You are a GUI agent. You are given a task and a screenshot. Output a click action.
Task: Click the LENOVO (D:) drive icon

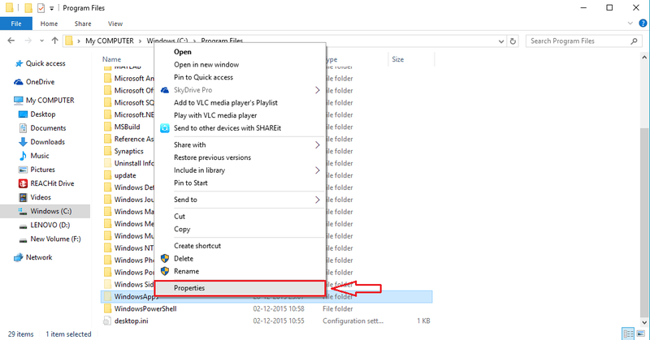click(24, 226)
